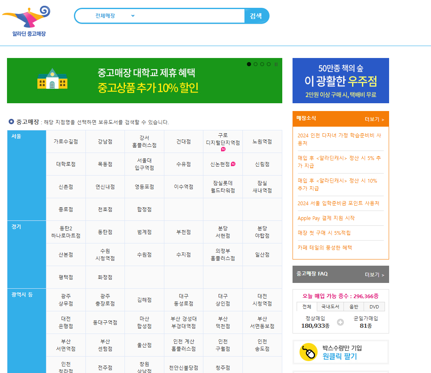
Task: Click the N badge under 구로 디지털단지역점
Action: pyautogui.click(x=223, y=149)
